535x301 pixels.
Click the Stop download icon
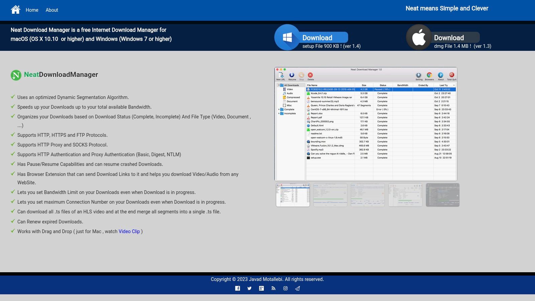[x=301, y=75]
